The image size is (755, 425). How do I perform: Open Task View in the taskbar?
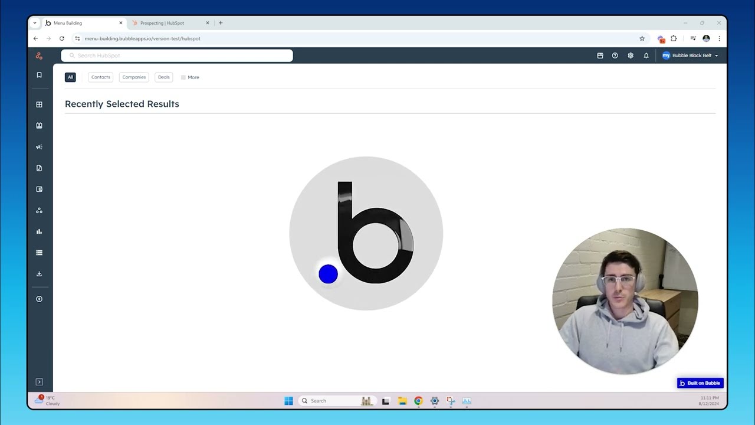386,401
